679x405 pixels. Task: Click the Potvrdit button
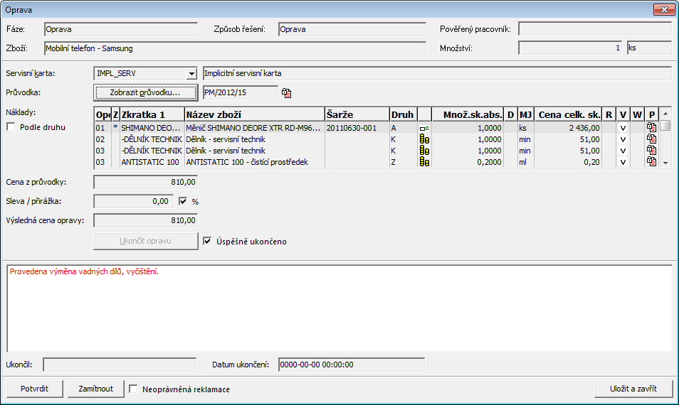pos(35,389)
